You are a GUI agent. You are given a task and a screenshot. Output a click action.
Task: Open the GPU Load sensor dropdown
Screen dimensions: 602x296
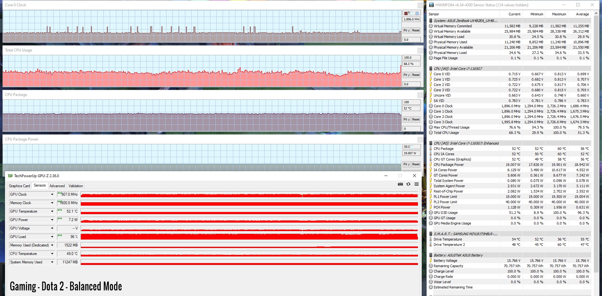pyautogui.click(x=52, y=237)
